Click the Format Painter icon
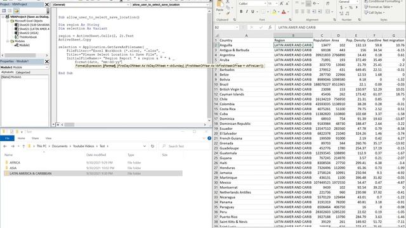This screenshot has width=406, height=228. pyautogui.click(x=228, y=13)
